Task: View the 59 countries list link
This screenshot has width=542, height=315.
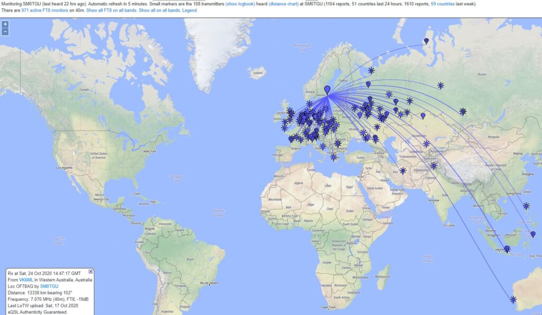Action: [x=442, y=4]
